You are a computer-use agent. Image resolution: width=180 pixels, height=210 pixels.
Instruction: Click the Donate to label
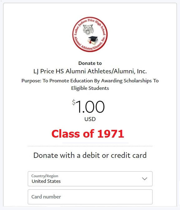pyautogui.click(x=90, y=63)
